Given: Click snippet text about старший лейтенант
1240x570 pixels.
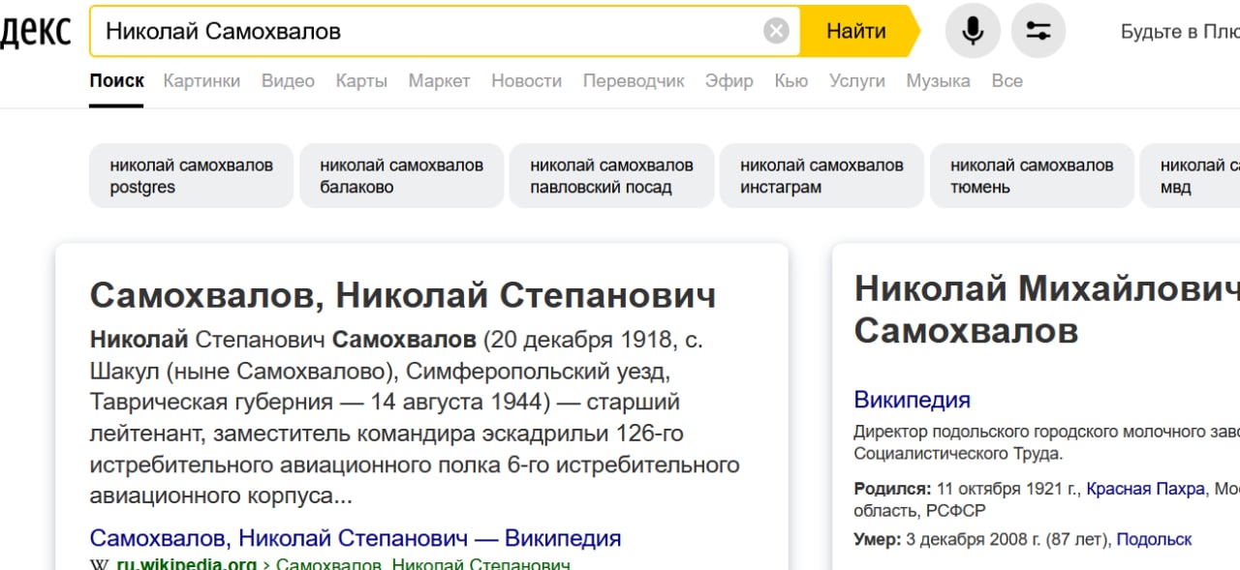Looking at the screenshot, I should click(x=415, y=418).
